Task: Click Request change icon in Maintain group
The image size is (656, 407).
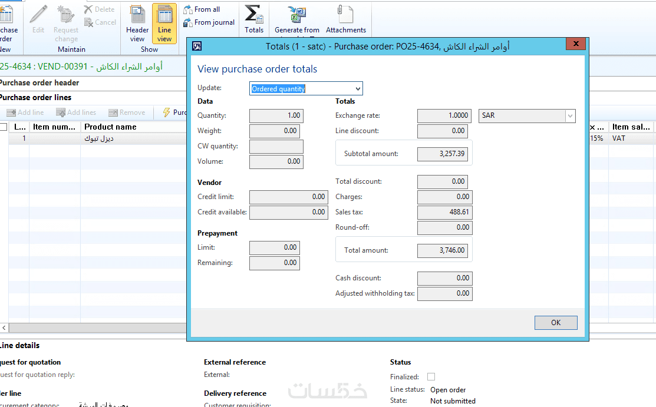Action: pos(65,14)
